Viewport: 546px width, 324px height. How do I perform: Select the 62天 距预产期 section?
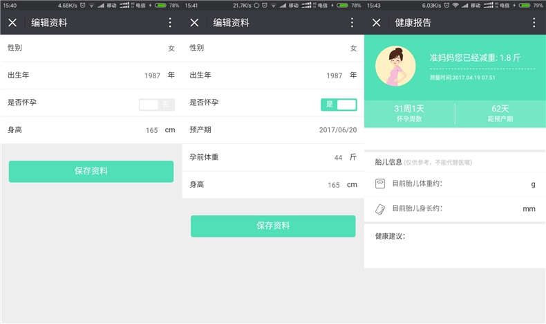(500, 114)
